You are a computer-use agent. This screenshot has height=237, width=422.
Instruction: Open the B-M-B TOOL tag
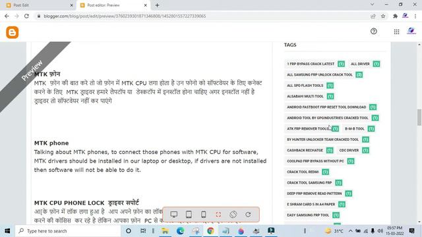click(359, 129)
